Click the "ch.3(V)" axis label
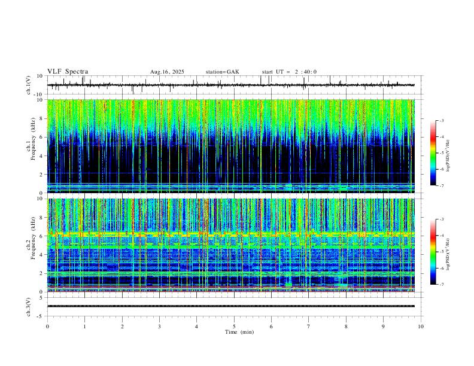This screenshot has width=474, height=366. [29, 307]
